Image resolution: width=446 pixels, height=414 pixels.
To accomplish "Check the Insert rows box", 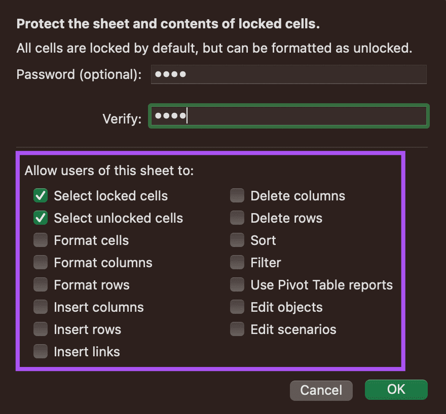I will click(41, 329).
